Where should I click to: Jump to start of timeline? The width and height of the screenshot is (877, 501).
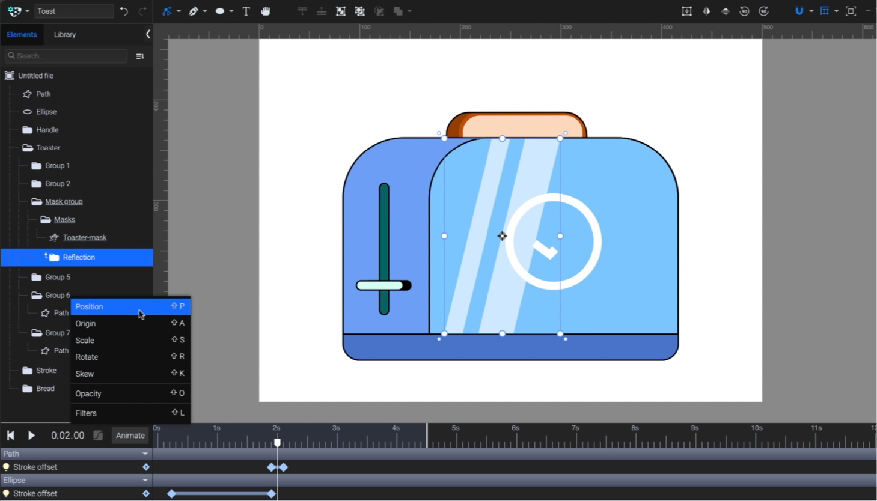pos(10,435)
